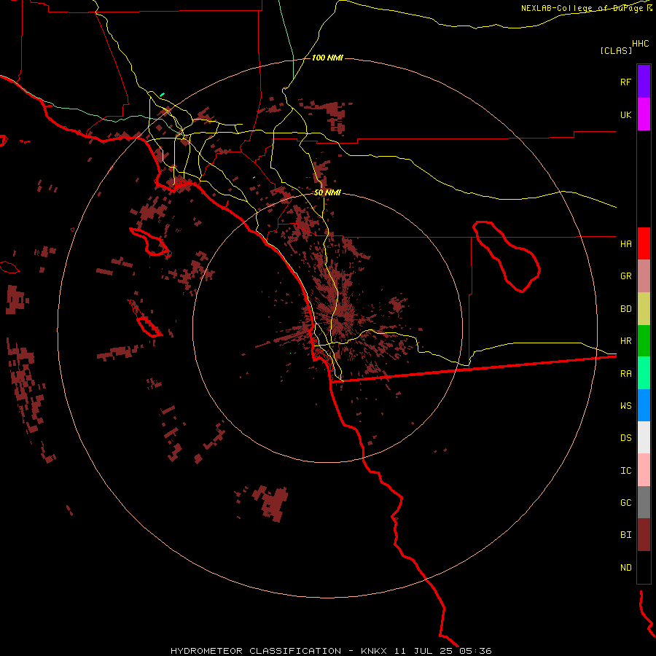Pick the HR green legend swatch
The width and height of the screenshot is (656, 656).
644,341
